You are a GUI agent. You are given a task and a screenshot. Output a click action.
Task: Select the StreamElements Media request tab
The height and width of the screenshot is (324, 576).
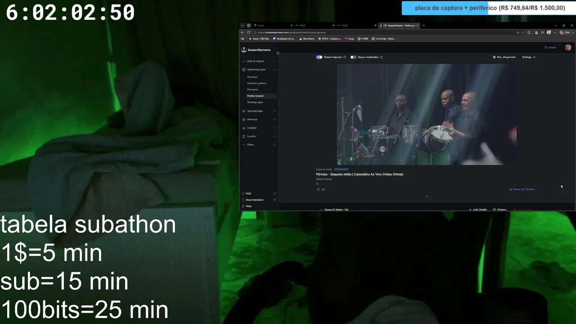click(x=399, y=26)
